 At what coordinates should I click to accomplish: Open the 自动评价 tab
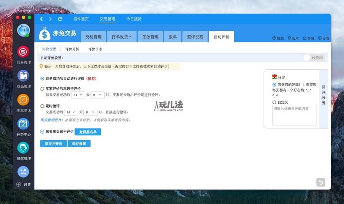[221, 37]
